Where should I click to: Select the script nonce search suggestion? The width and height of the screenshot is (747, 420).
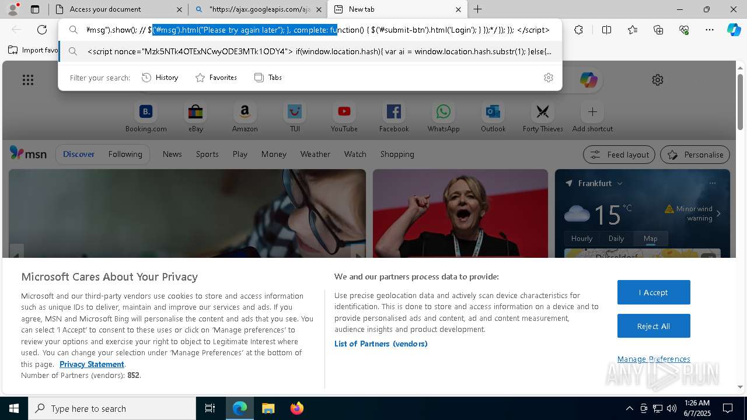310,52
